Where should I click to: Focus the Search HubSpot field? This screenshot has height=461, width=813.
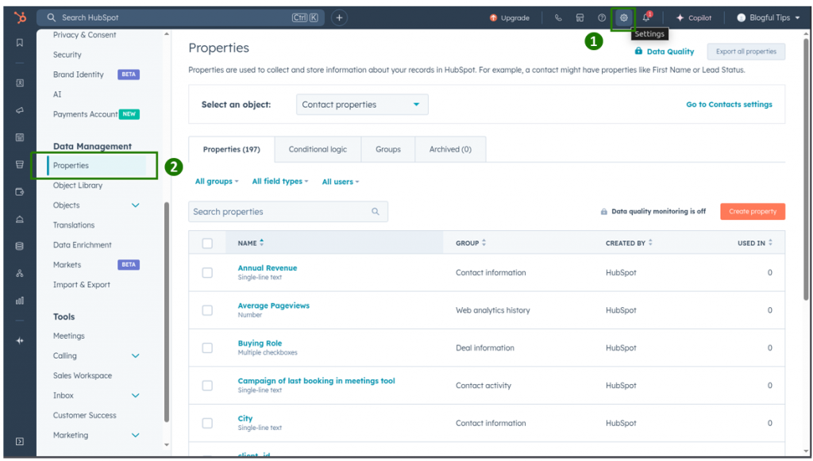[180, 17]
